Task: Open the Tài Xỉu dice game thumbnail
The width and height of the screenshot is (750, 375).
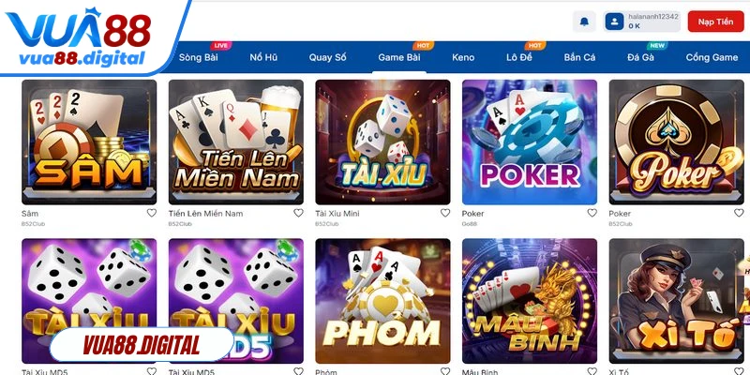Action: [x=382, y=142]
